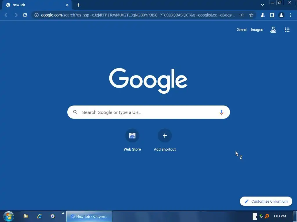The image size is (297, 222).
Task: Open the side panel toolbar icon
Action: click(272, 15)
